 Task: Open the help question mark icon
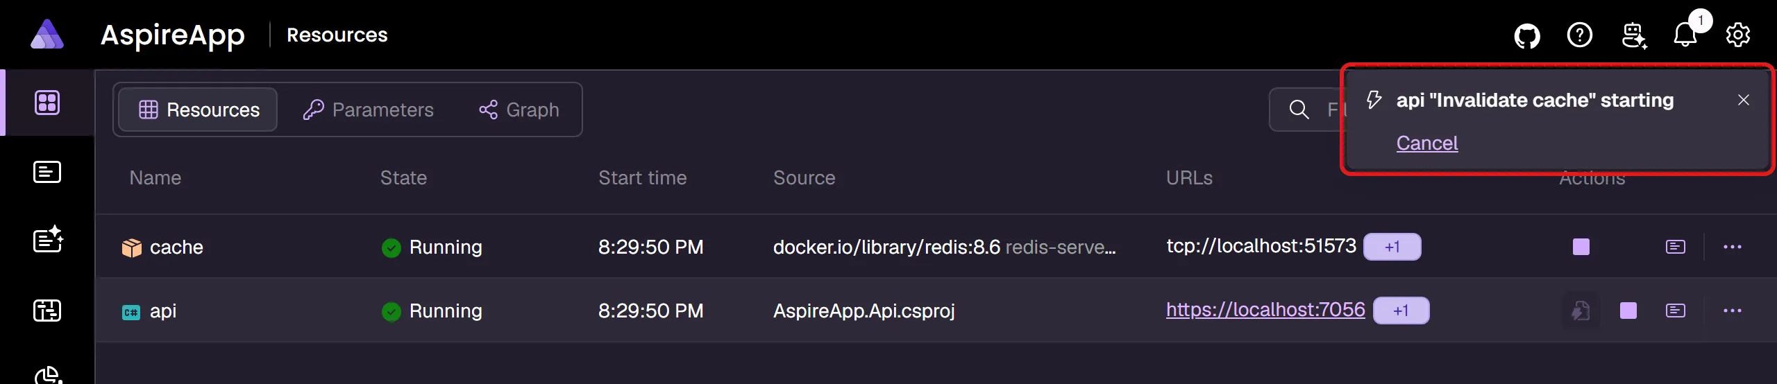click(1580, 35)
